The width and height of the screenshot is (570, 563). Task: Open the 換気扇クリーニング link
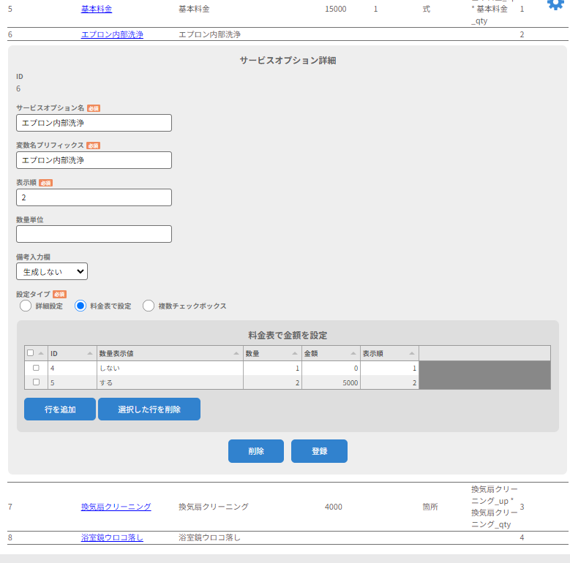[116, 507]
